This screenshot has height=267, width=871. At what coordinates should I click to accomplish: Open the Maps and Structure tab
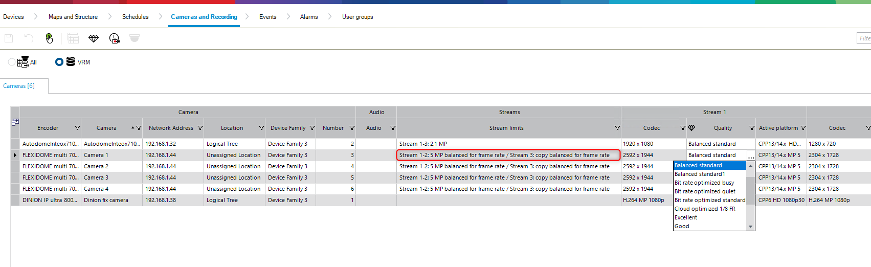[x=73, y=17]
